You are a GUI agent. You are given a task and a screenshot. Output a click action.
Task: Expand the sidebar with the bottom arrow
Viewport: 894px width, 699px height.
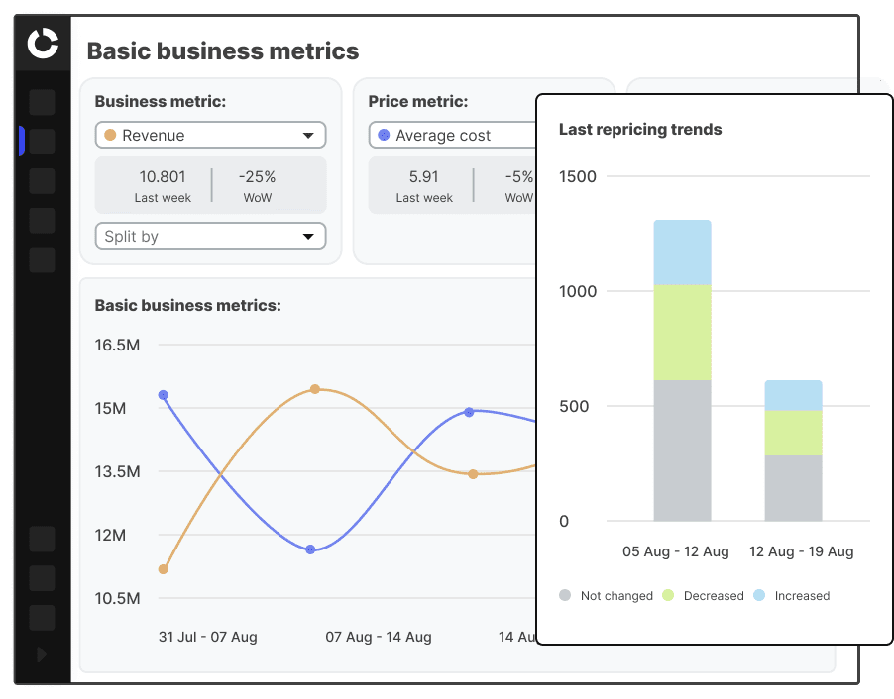click(42, 654)
